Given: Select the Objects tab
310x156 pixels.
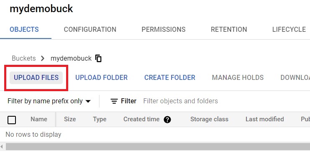Looking at the screenshot, I should [x=24, y=29].
